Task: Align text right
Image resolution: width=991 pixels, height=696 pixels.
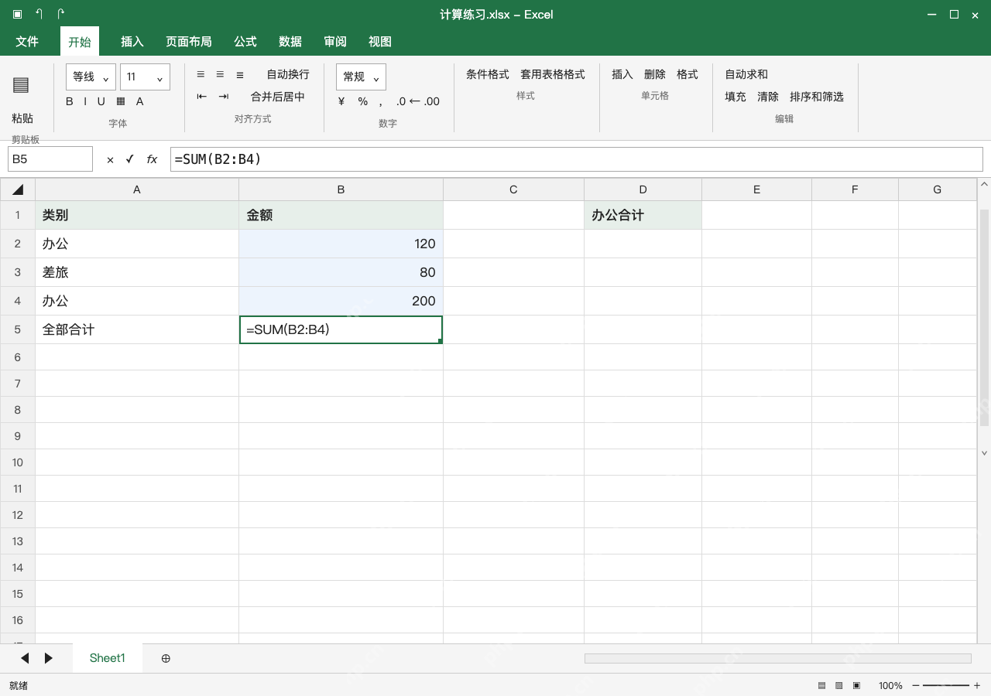Action: (240, 74)
